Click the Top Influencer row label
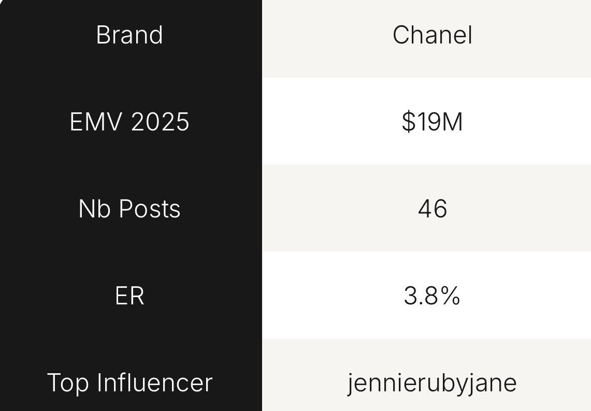Image resolution: width=591 pixels, height=411 pixels. tap(129, 383)
